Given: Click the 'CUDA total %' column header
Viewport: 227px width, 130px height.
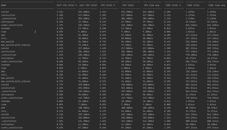Looking at the screenshot, I should [173, 5].
